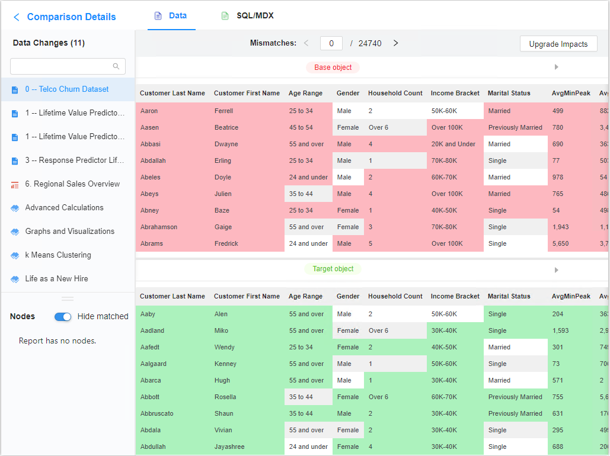Expand the Base object panel arrow

tap(556, 68)
